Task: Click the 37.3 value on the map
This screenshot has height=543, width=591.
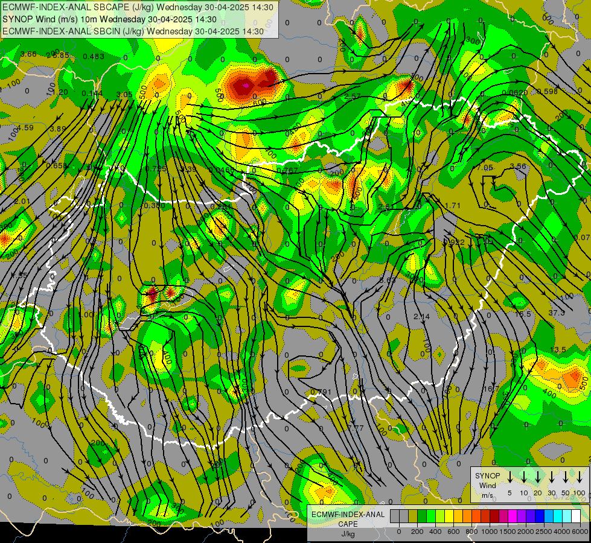Action: coord(557,313)
